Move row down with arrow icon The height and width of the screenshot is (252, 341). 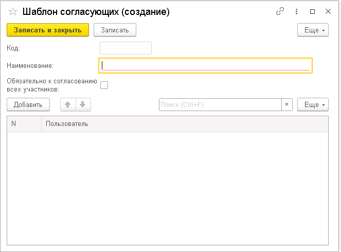pyautogui.click(x=83, y=104)
